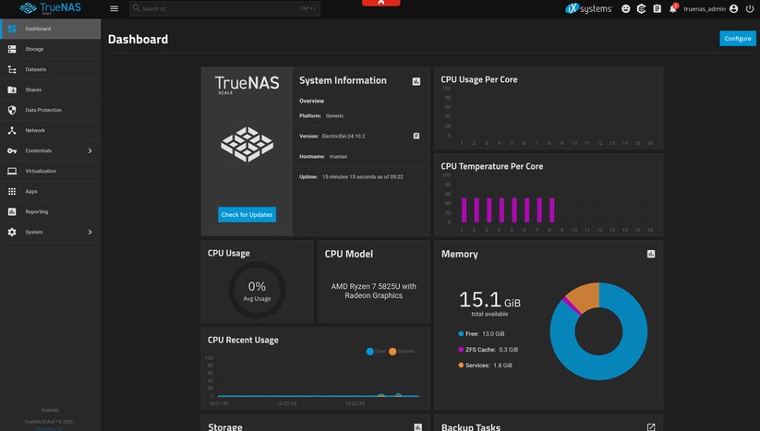Open the truenas_admin user menu

pyautogui.click(x=710, y=8)
